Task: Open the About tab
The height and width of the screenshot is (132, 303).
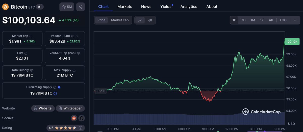Action: point(212,7)
